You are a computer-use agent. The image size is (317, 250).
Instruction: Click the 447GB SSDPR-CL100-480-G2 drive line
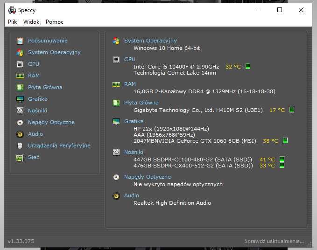(193, 160)
